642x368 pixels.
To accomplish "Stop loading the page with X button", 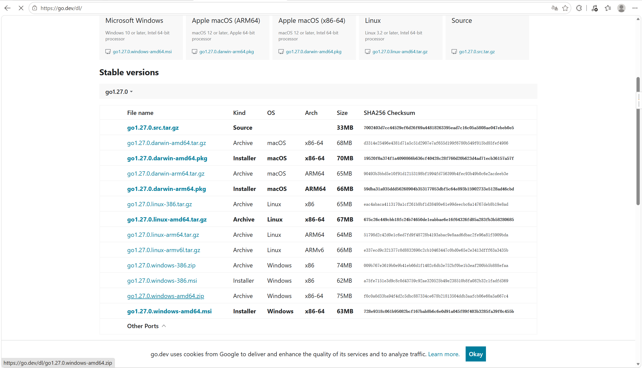I will click(x=21, y=8).
